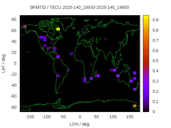Click the 0.5 tick label on the color scale
The width and height of the screenshot is (171, 128).
click(156, 61)
